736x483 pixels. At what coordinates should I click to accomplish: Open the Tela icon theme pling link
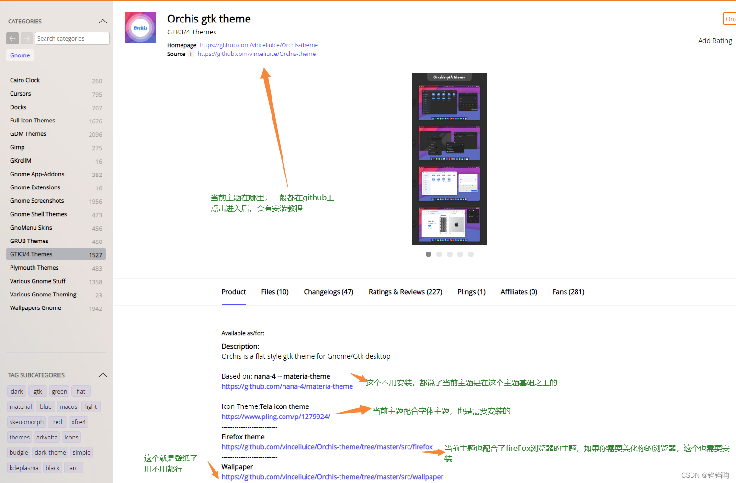276,417
